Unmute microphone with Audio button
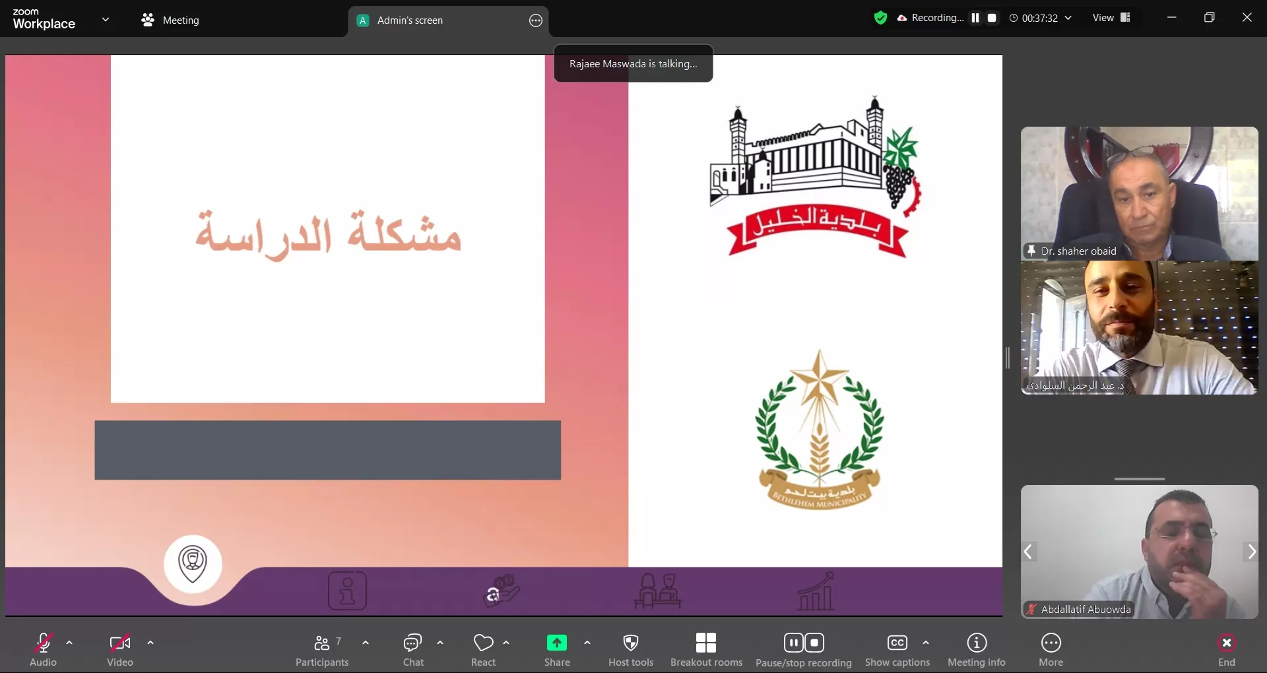The width and height of the screenshot is (1267, 673). (44, 650)
